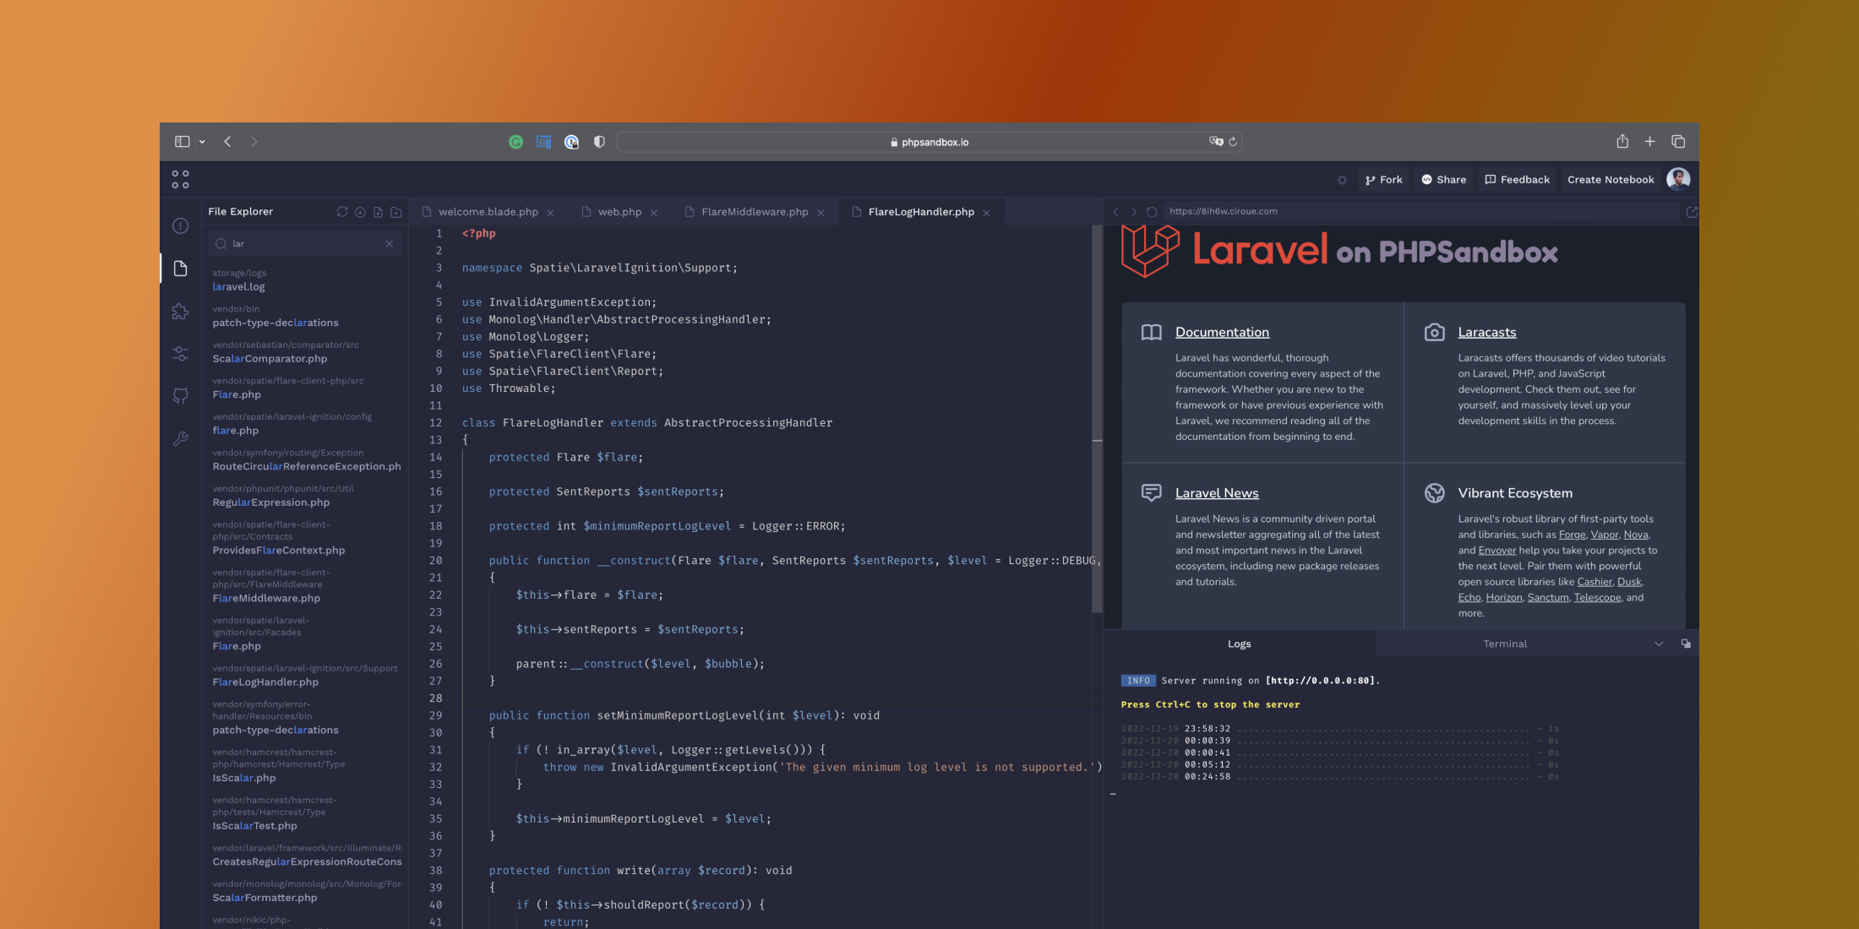Collapse the logs panel chevron

1659,644
